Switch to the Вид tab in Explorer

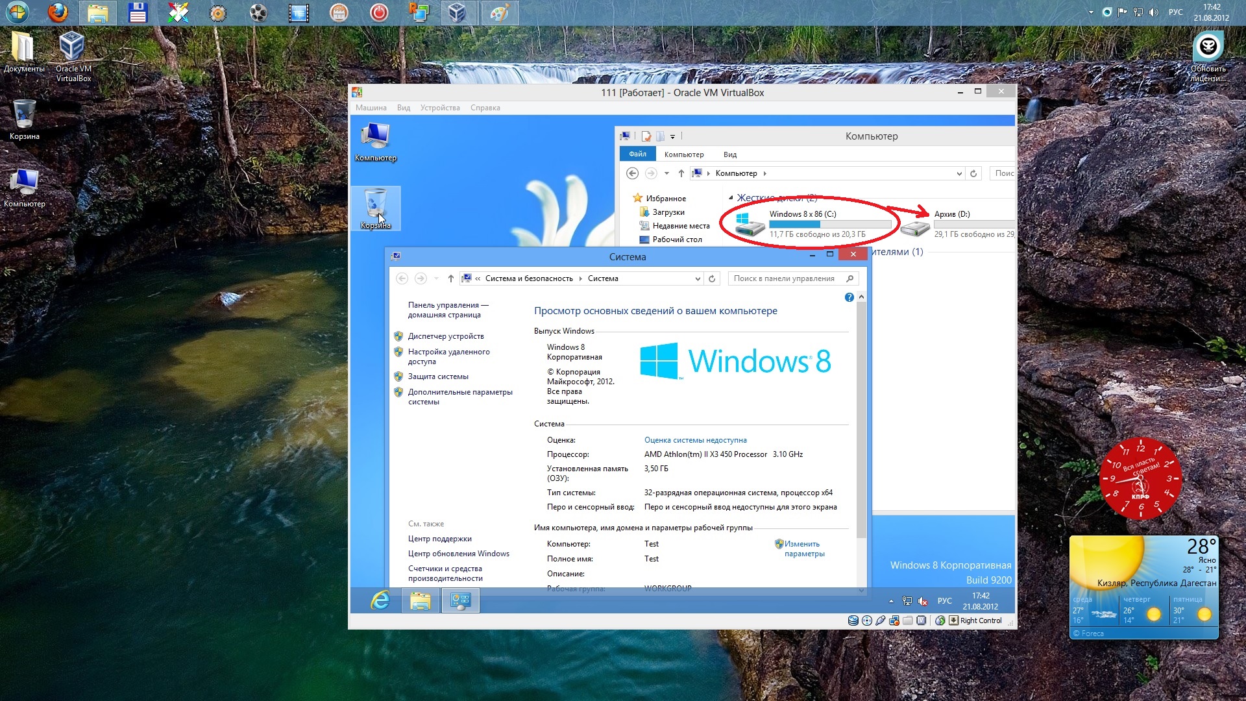[x=729, y=154]
